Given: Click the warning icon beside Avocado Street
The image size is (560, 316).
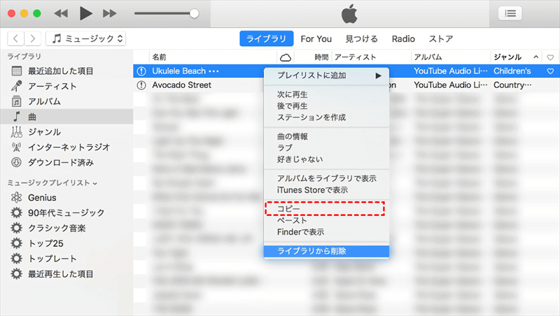Looking at the screenshot, I should coord(141,85).
